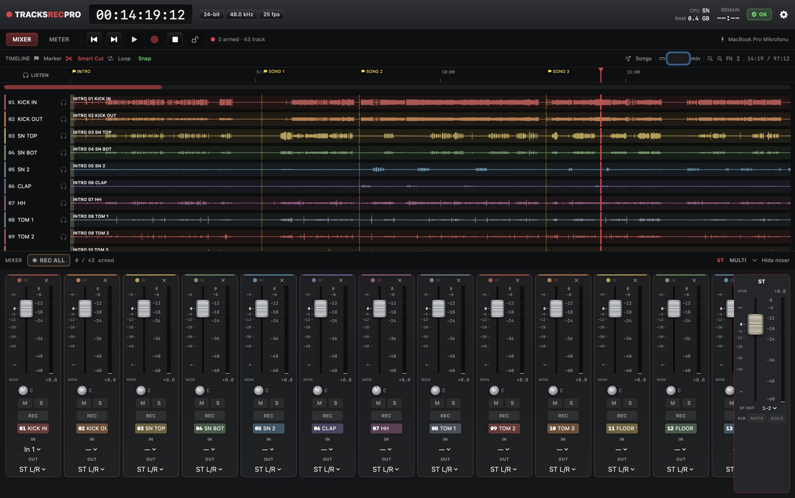Click the red horizontal timeline scrollbar
Image resolution: width=795 pixels, height=498 pixels.
[x=83, y=87]
